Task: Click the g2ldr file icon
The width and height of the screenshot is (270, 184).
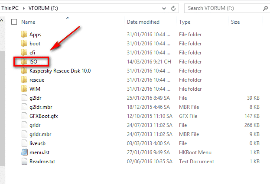Action: [24, 98]
